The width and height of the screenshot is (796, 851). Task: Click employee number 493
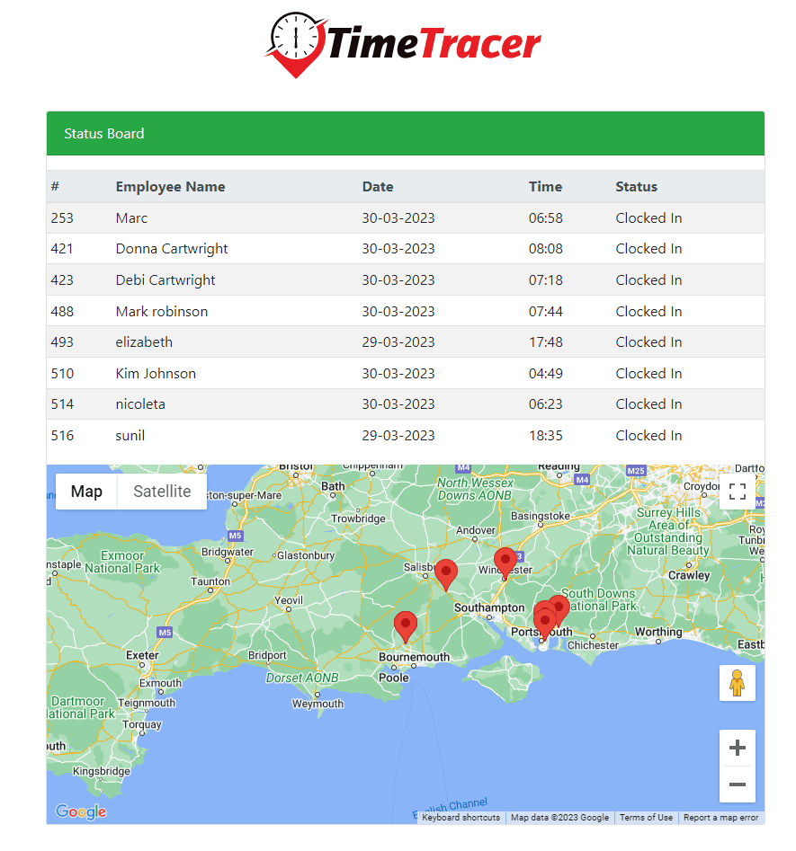pyautogui.click(x=62, y=341)
